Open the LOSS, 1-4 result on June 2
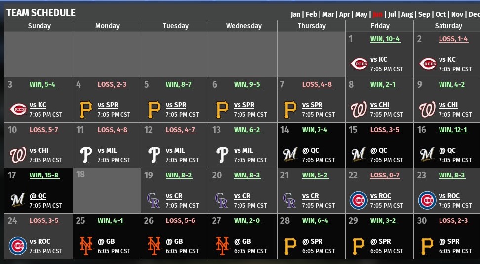480x264 pixels. tap(453, 39)
